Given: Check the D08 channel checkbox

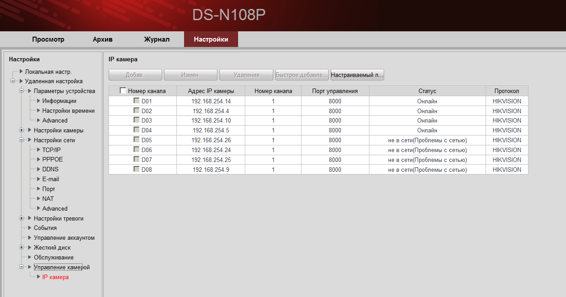Looking at the screenshot, I should point(136,170).
